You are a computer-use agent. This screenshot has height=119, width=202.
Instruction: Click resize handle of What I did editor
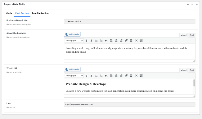tap(194, 96)
